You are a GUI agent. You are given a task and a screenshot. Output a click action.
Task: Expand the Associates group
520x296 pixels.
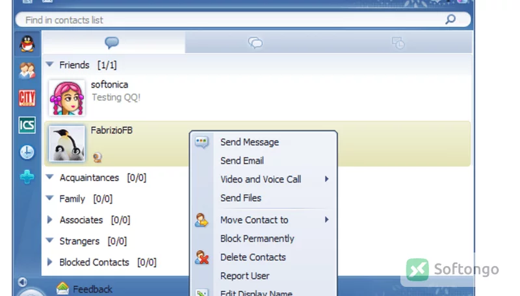point(50,219)
